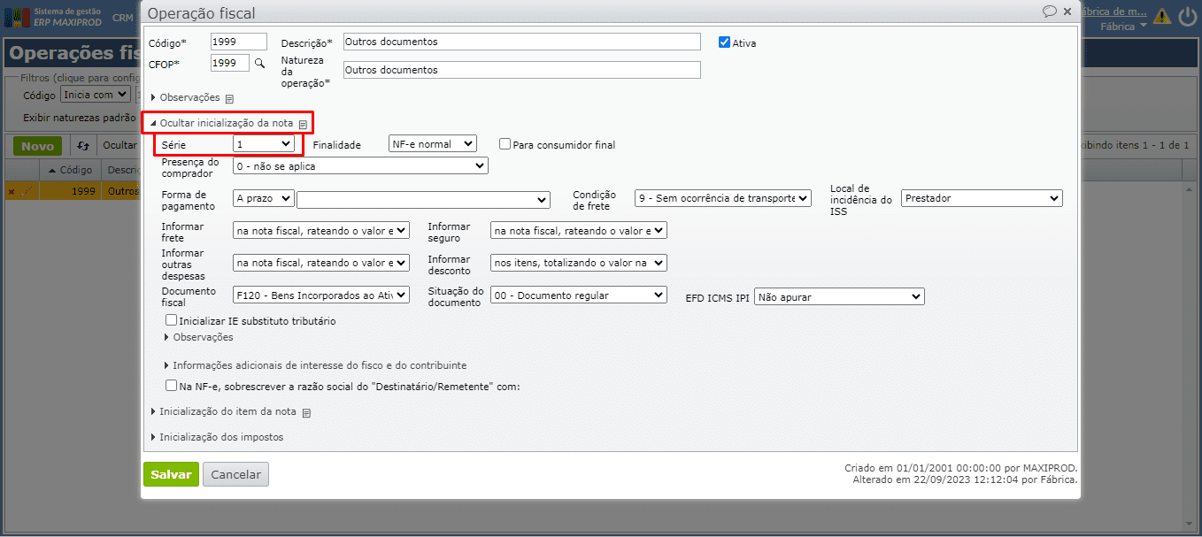The image size is (1202, 537).
Task: Click the Ocultar button in background toolbar
Action: [120, 145]
